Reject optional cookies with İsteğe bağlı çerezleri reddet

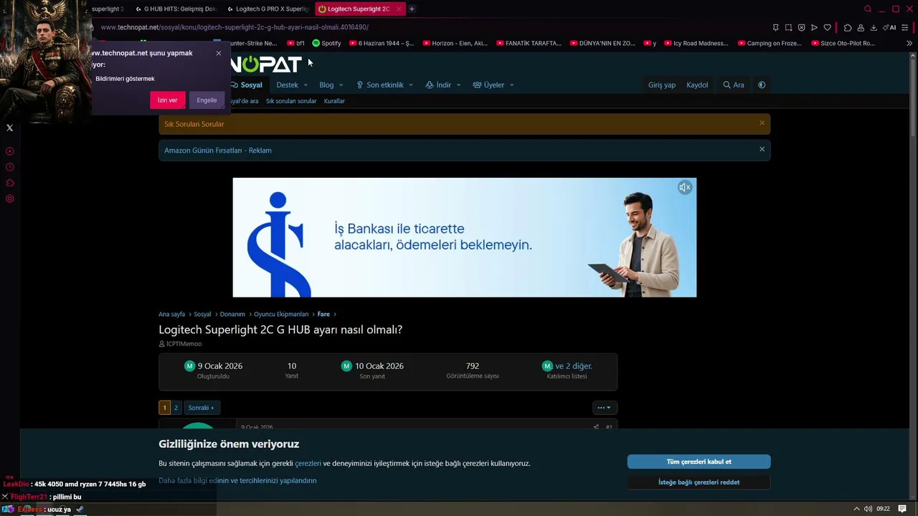(x=699, y=482)
